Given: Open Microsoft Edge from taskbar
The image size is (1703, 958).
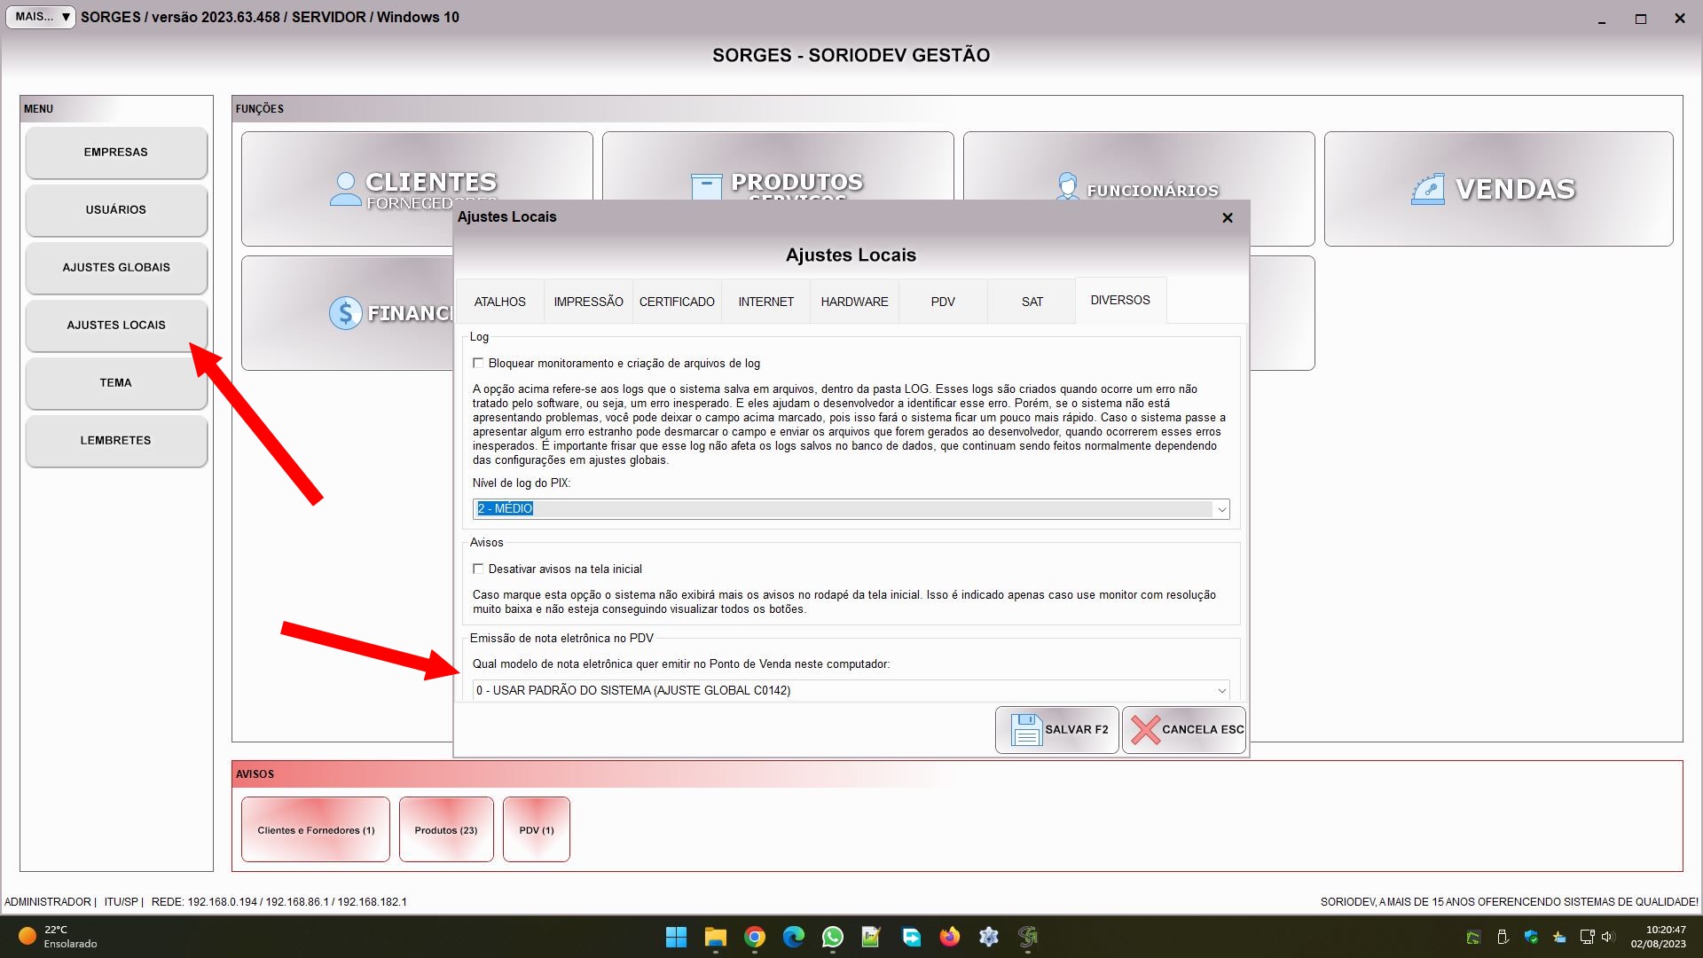Looking at the screenshot, I should [793, 937].
